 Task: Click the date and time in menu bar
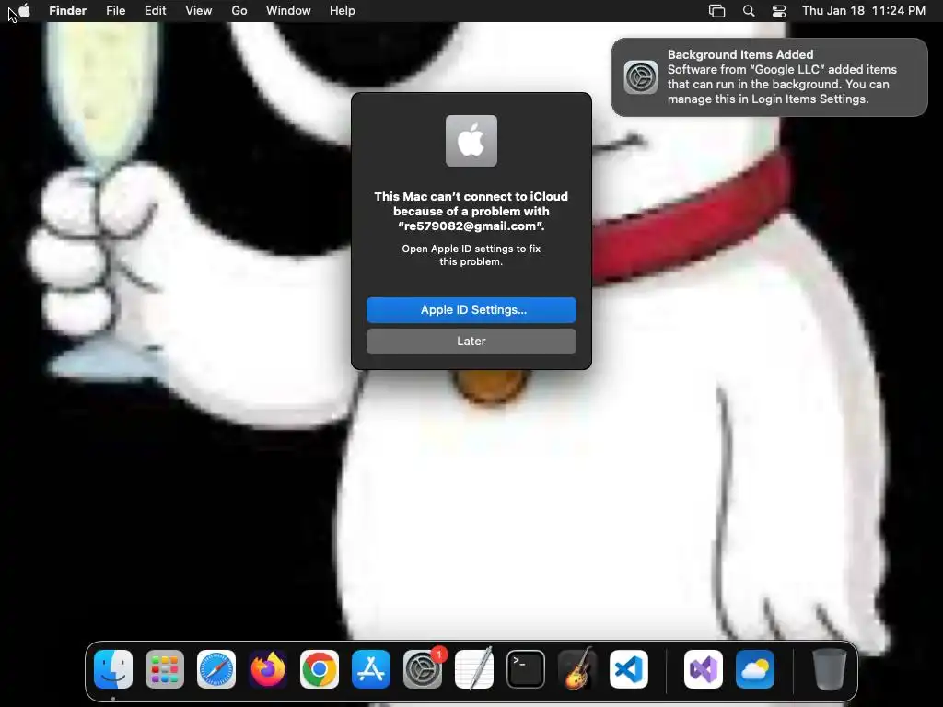pyautogui.click(x=864, y=11)
